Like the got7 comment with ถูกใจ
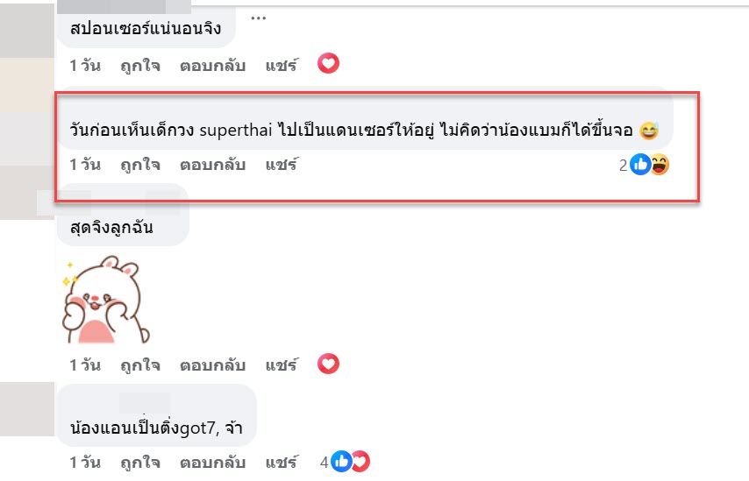749x481 pixels. coord(140,462)
